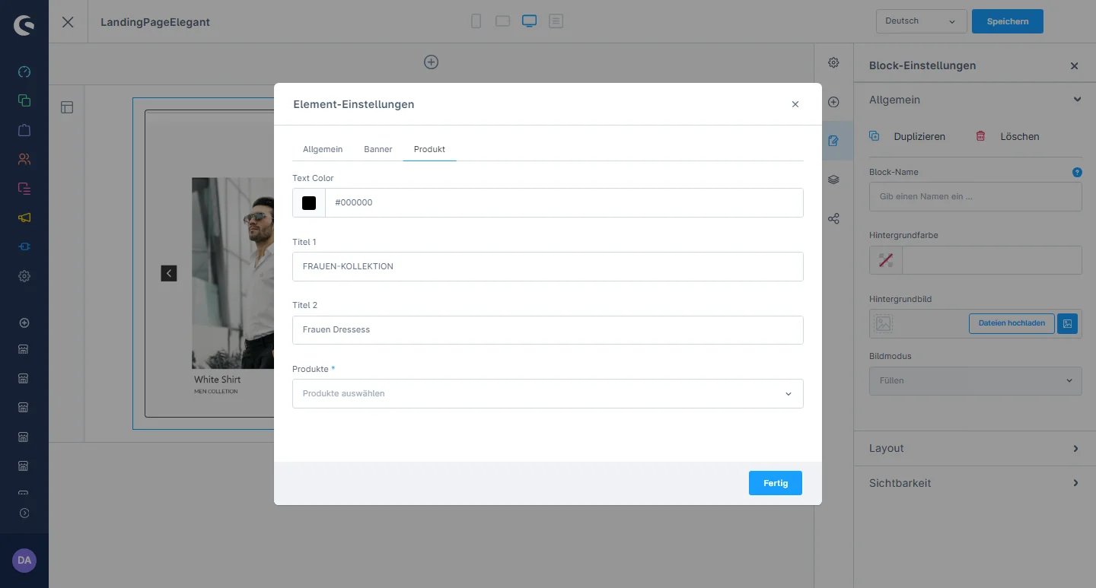
Task: Click the Fertig button
Action: coord(775,483)
